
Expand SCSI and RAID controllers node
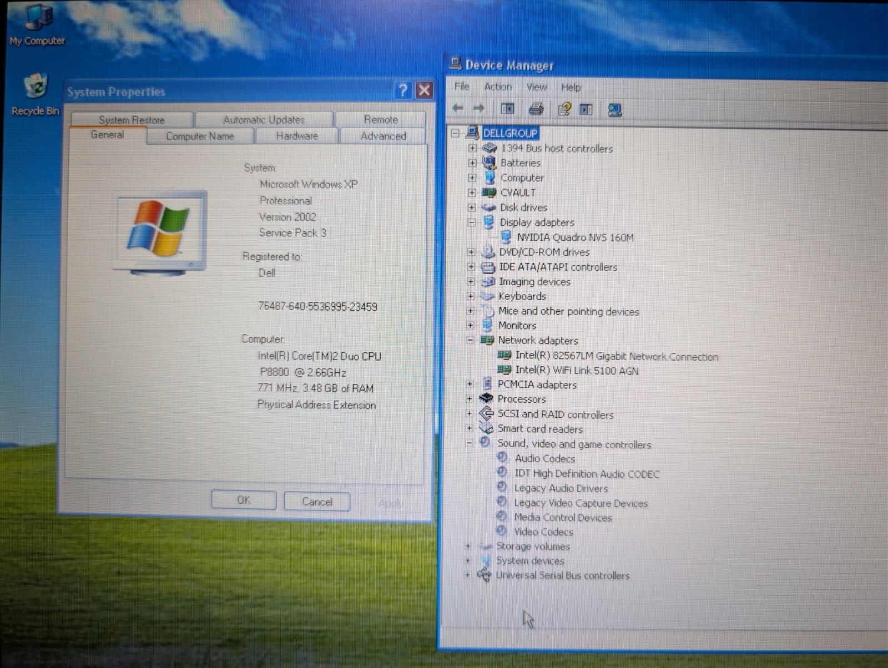pos(469,413)
